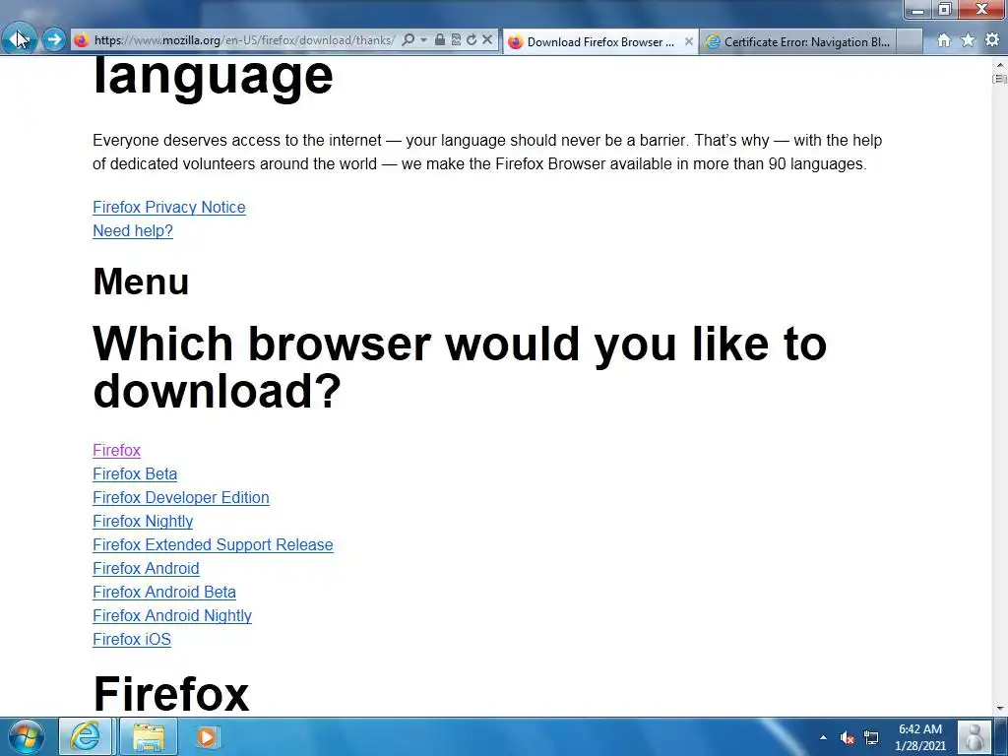
Task: Open the Favorites star icon
Action: click(x=968, y=40)
